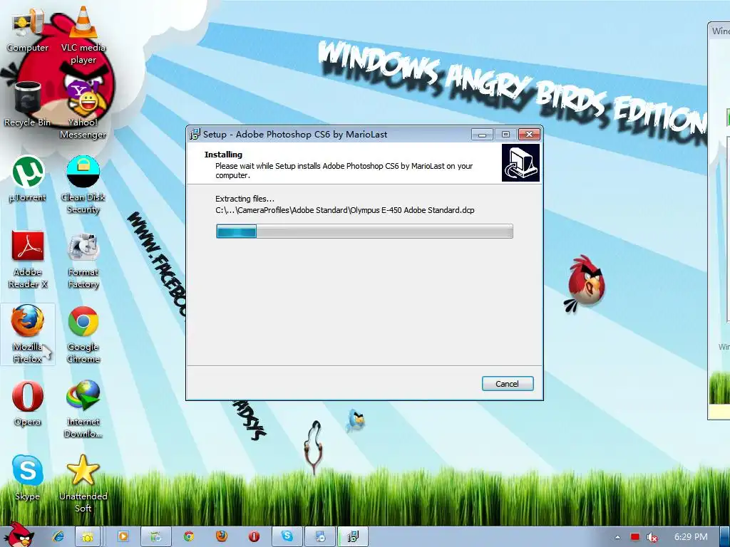Launch VLC media player shortcut
730x547 pixels.
[x=83, y=36]
